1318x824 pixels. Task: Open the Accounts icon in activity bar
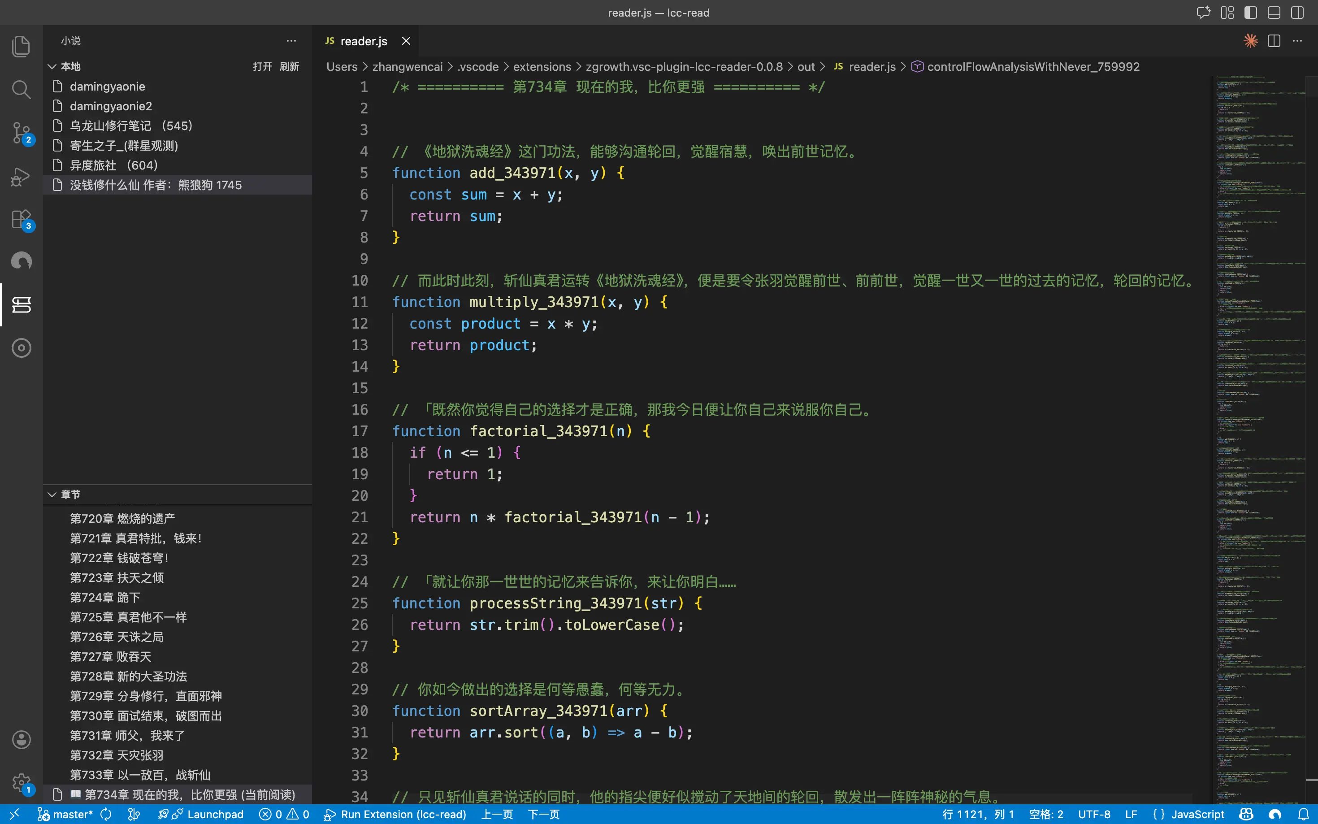(x=21, y=740)
